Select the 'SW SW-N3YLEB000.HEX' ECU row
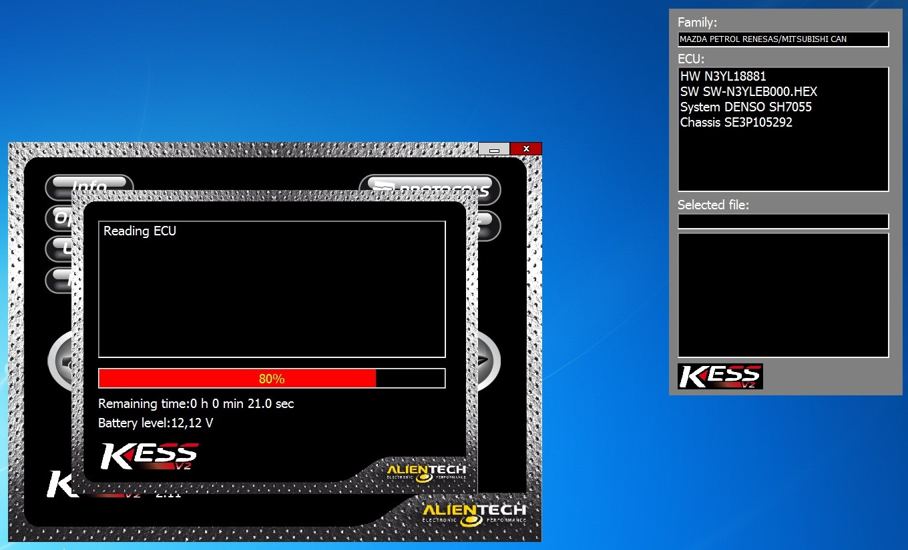Image resolution: width=908 pixels, height=550 pixels. pos(748,92)
